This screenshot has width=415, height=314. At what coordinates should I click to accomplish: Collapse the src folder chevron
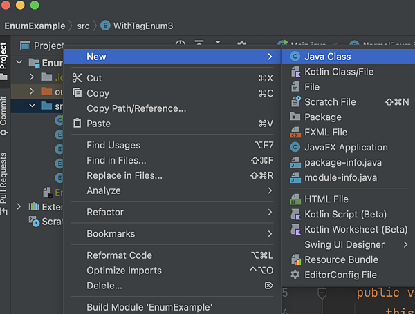click(x=32, y=106)
